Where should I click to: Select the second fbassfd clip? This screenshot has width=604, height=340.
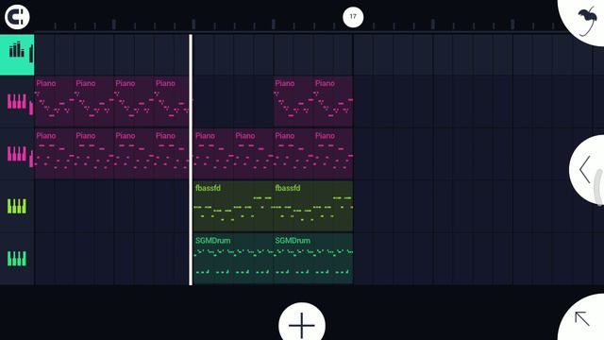click(312, 206)
